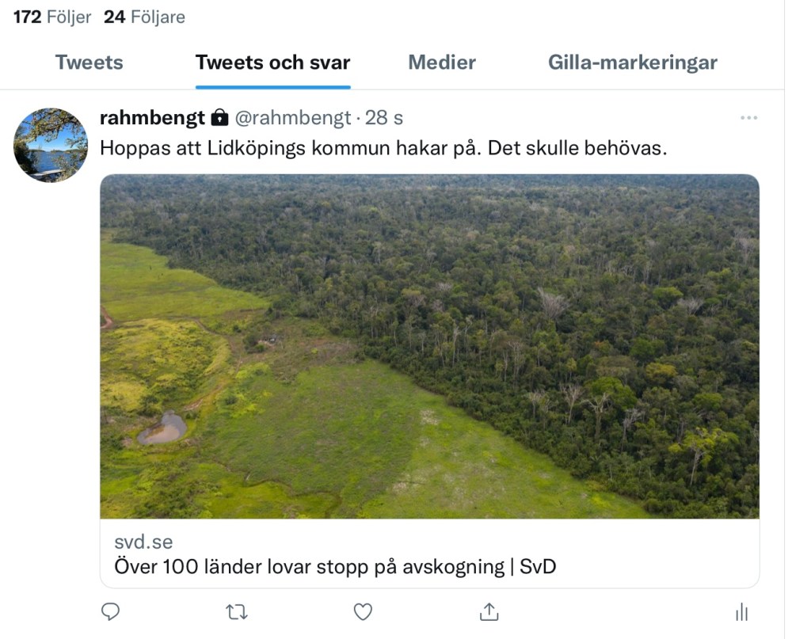
Task: Open the 172 Följer list
Action: (x=52, y=17)
